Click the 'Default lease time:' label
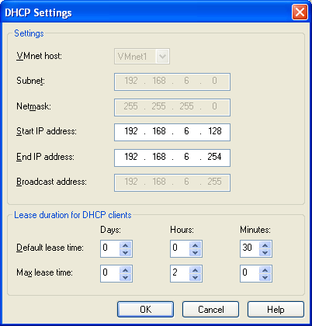 [50, 248]
